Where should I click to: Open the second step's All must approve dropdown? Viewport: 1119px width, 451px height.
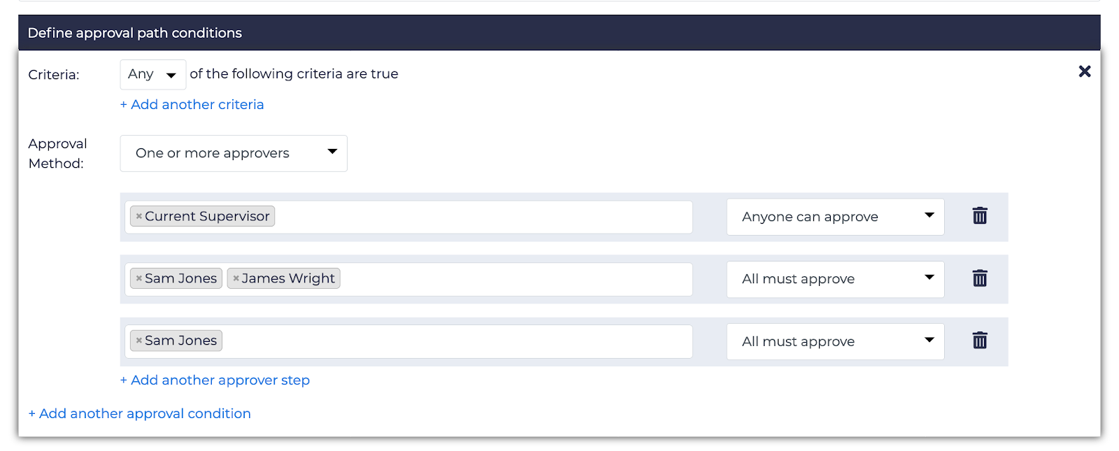[x=835, y=279]
